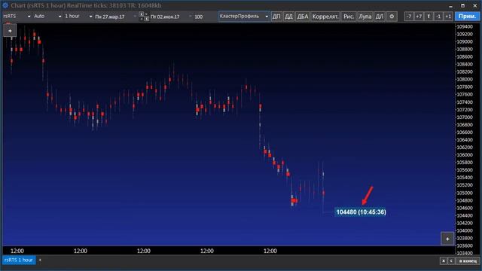Click the application gear icon in title bar
This screenshot has height=271, width=482.
[5, 5]
